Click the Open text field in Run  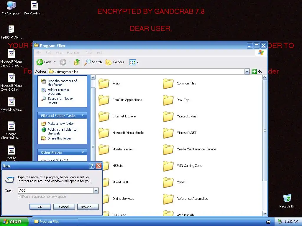point(56,190)
